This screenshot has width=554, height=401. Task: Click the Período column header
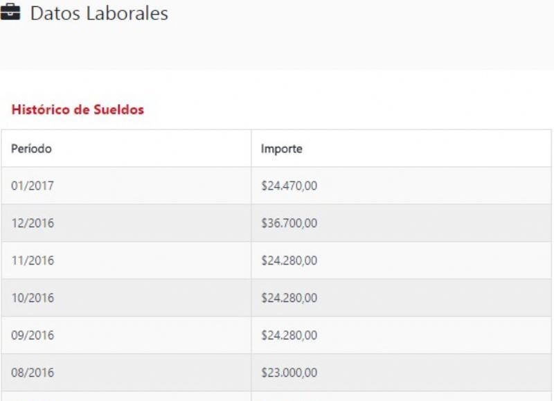click(126, 148)
